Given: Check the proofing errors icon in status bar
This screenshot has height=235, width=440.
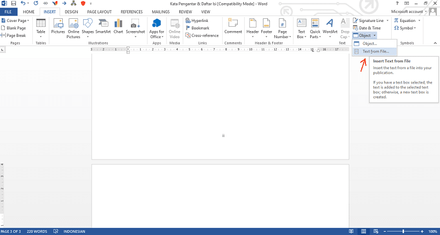Looking at the screenshot, I should tap(56, 231).
